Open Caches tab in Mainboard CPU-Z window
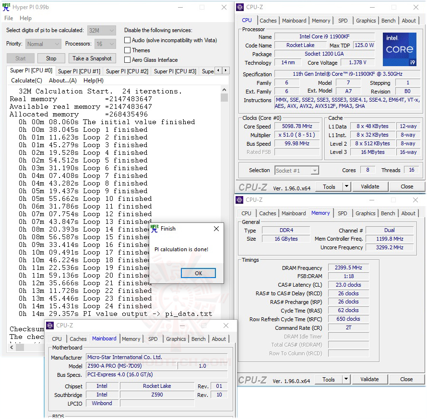Screen dimensions: 427x419 (x=78, y=339)
